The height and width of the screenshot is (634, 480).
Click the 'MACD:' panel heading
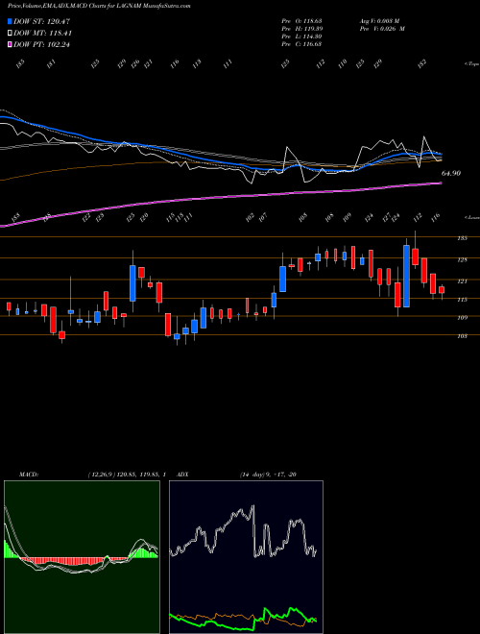[x=28, y=475]
